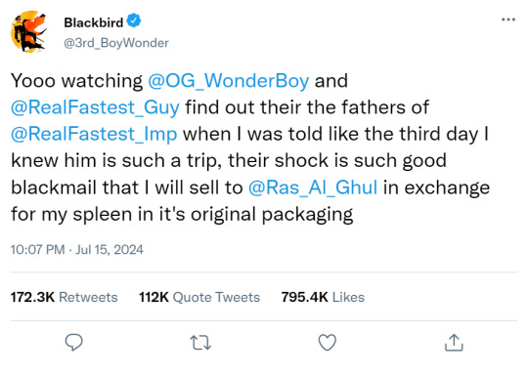Retweet using the arrows icon
The width and height of the screenshot is (528, 375).
point(200,343)
